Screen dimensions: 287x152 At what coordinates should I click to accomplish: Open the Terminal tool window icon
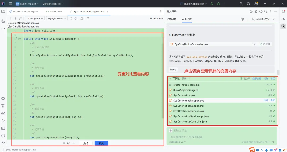point(3,128)
